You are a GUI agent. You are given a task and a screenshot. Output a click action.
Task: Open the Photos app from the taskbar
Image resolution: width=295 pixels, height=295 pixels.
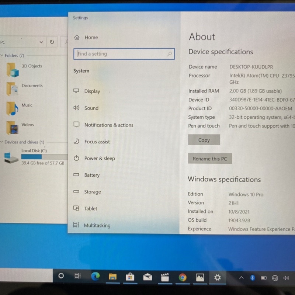click(x=200, y=277)
